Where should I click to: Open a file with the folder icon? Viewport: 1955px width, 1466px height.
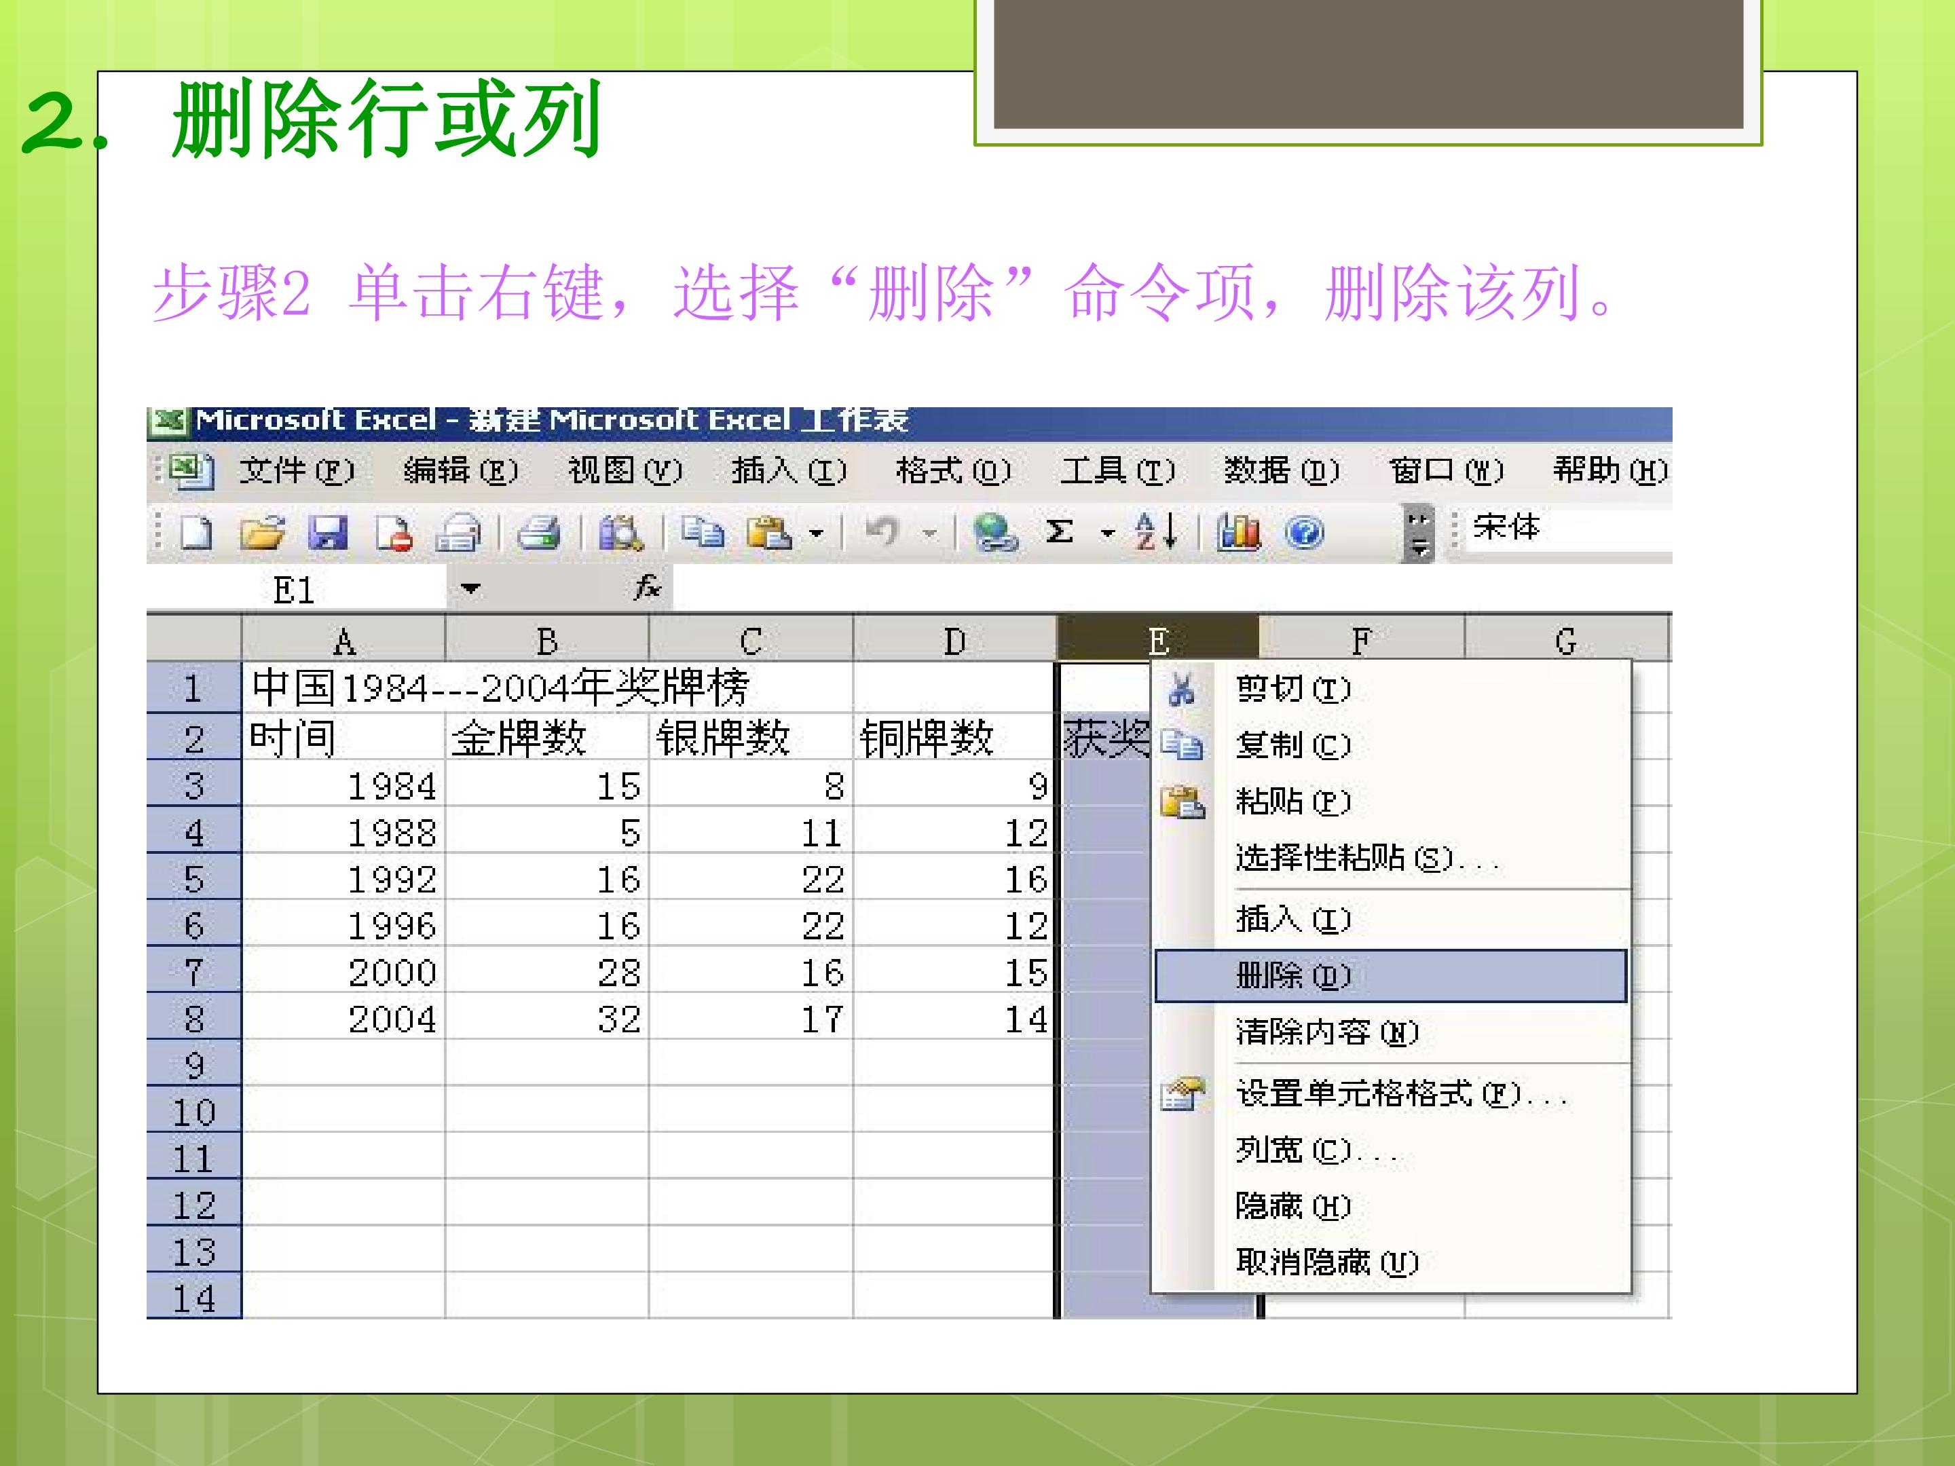263,533
